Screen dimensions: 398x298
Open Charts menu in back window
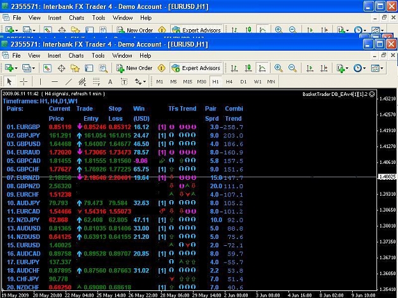(76, 18)
